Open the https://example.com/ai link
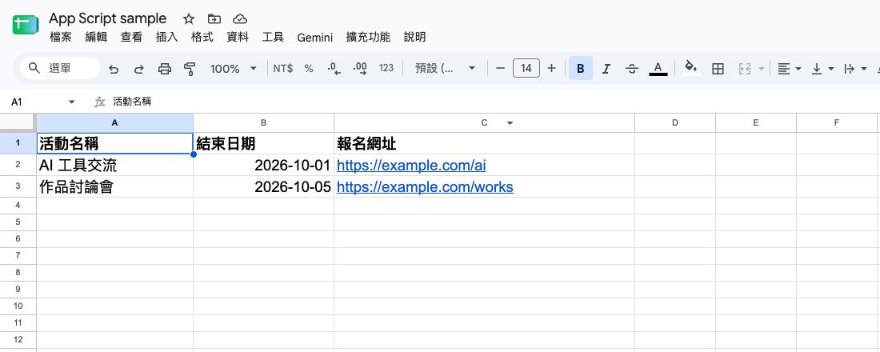Viewport: 880px width, 352px height. click(x=411, y=166)
